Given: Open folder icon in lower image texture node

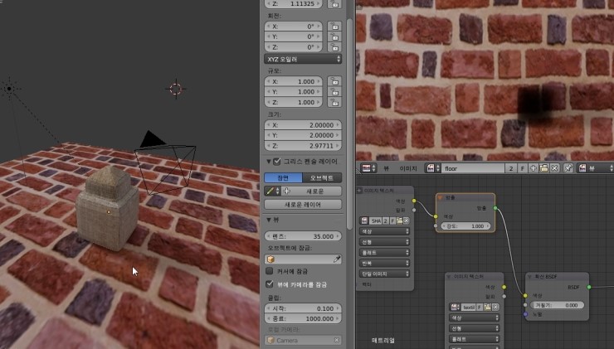Looking at the screenshot, I should click(488, 307).
